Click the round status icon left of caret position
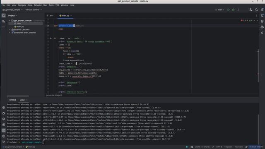265x149 pixels. tap(192, 147)
